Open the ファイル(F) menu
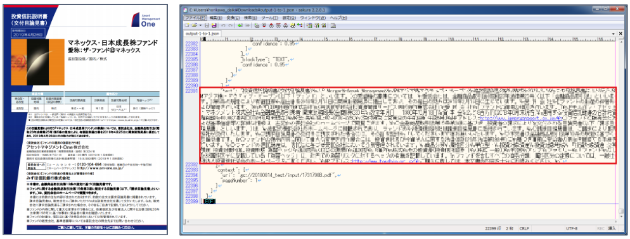 195,18
